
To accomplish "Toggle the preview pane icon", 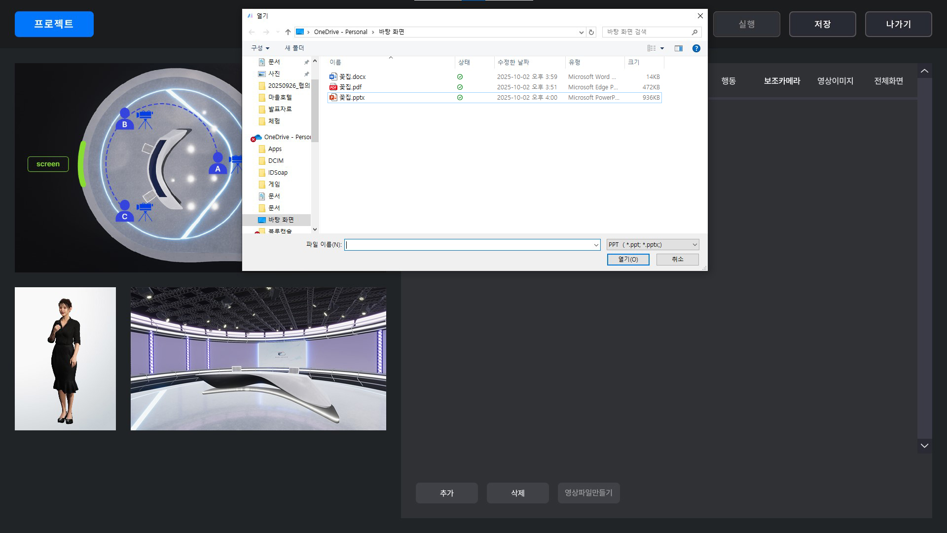I will pyautogui.click(x=679, y=48).
